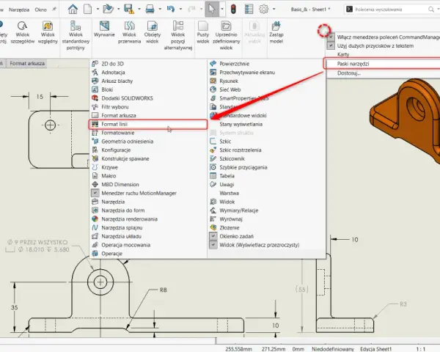Click Widok przerwania tool

[129, 32]
